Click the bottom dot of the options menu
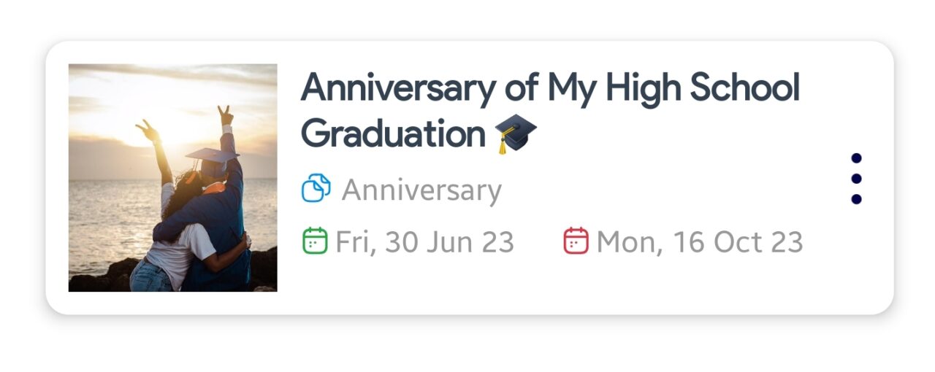 (x=857, y=199)
